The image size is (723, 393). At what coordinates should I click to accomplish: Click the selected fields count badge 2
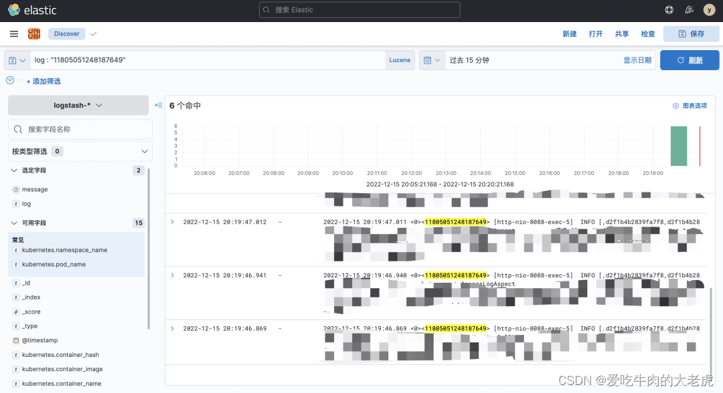pyautogui.click(x=139, y=170)
